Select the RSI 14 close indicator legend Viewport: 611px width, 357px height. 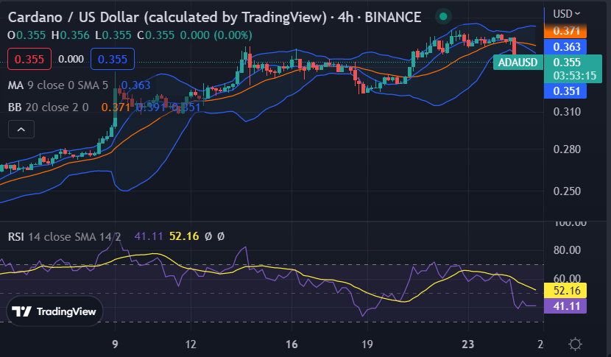[64, 236]
